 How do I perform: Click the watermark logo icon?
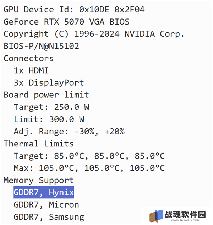click(x=156, y=216)
